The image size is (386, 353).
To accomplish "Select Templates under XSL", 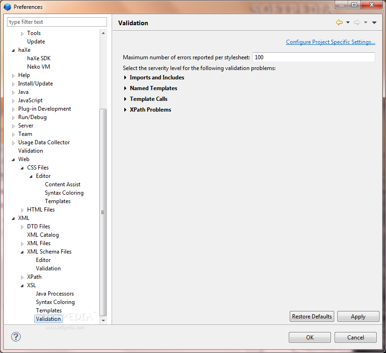I will coord(49,311).
